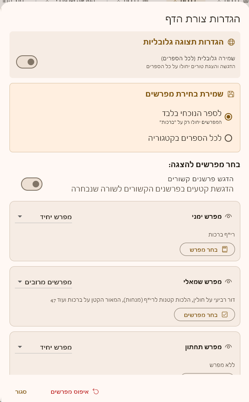
Task: Click the save icon beside שמירת בחירת מפרשים
Action: (231, 94)
